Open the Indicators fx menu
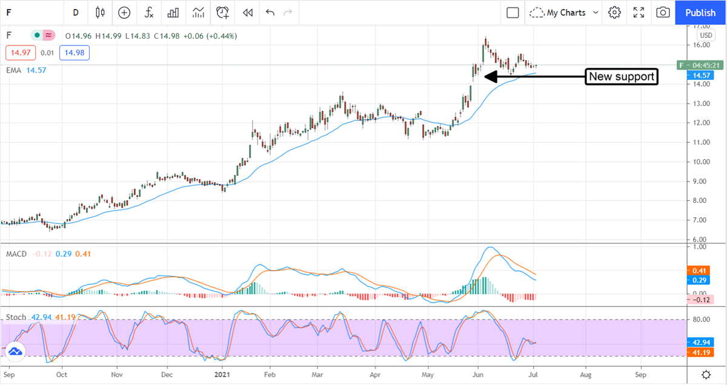 pyautogui.click(x=148, y=12)
